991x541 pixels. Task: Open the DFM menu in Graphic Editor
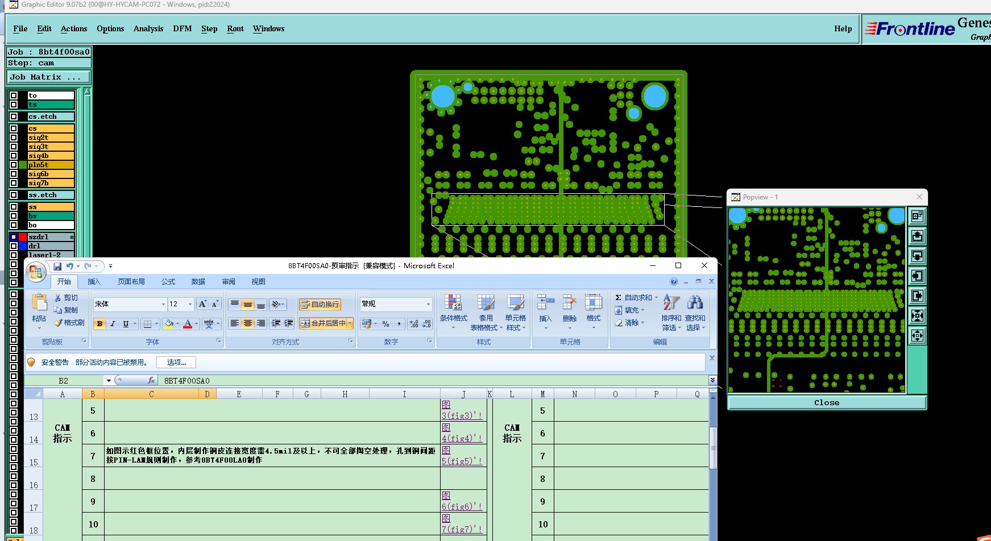(183, 28)
